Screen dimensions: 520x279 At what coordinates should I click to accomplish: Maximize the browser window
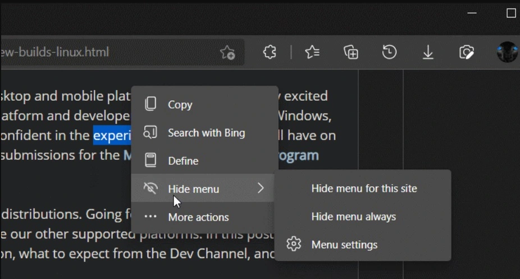(x=511, y=13)
